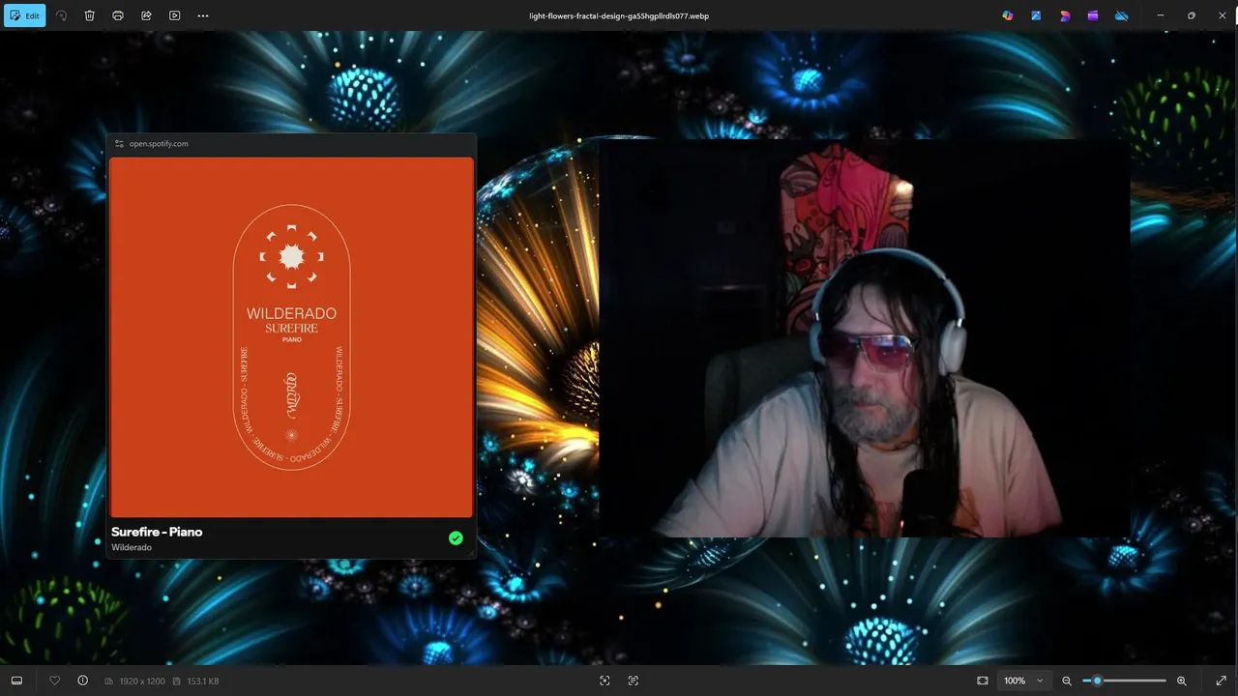Click the Wilderado Surefire album cover image
Screen dimensions: 1238x696
pos(291,337)
